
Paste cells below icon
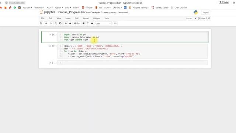60,23
